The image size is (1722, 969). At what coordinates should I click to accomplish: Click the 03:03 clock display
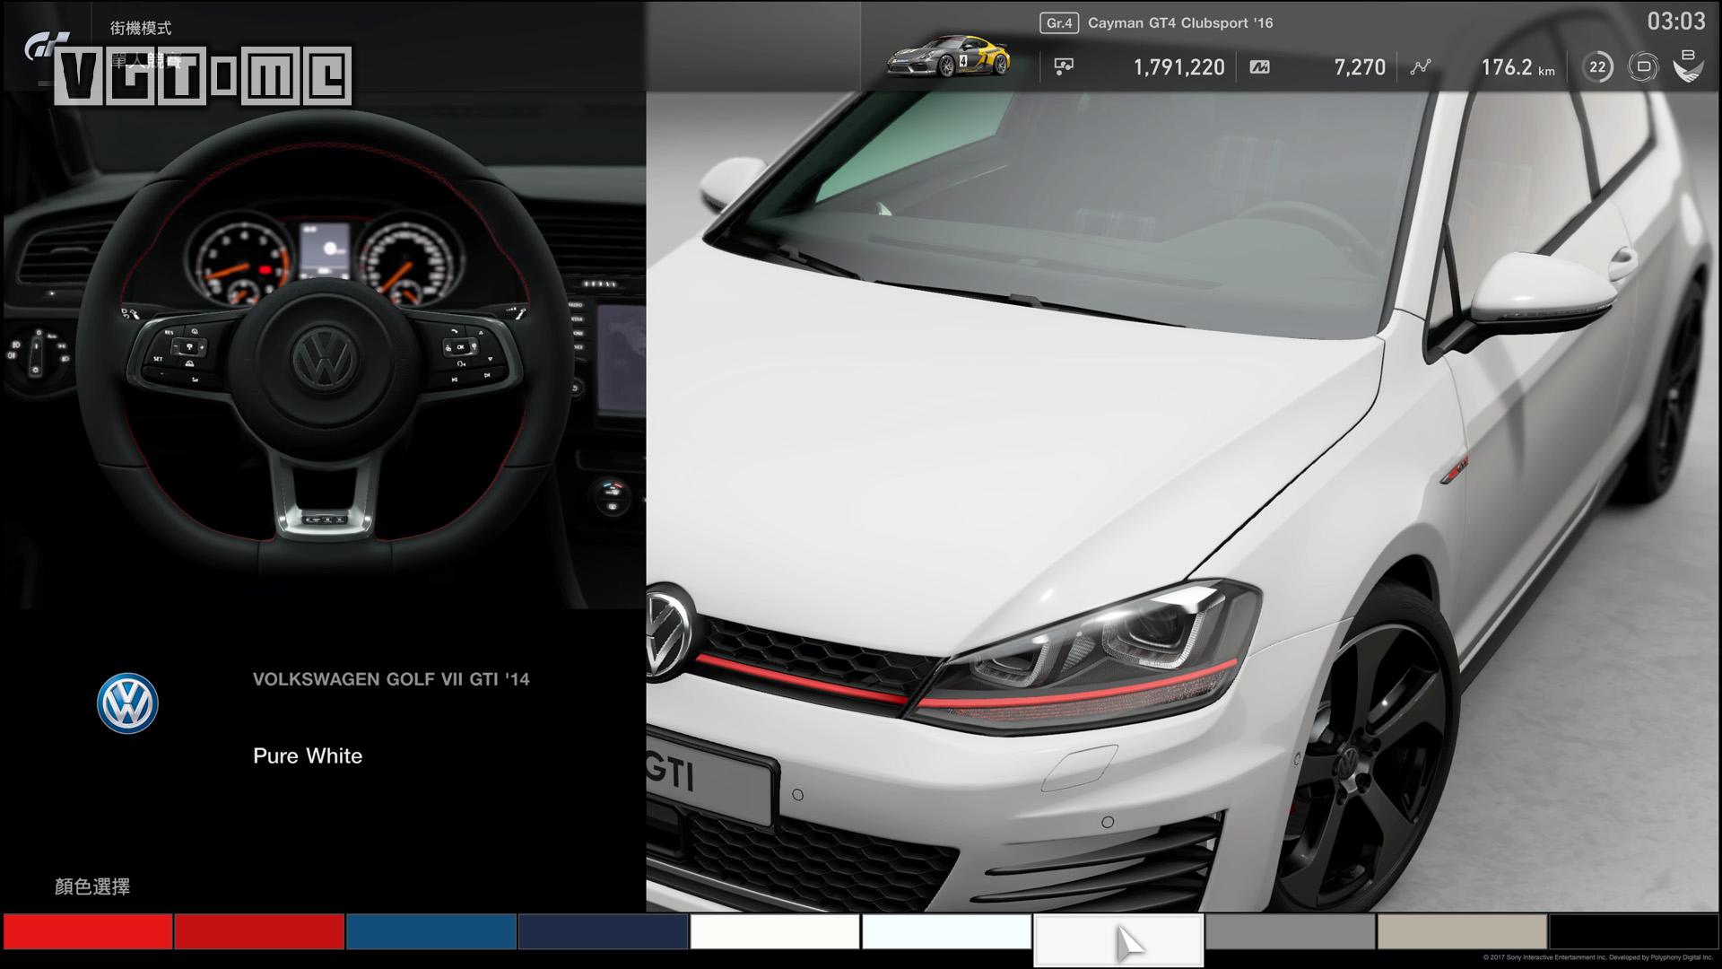tap(1676, 22)
